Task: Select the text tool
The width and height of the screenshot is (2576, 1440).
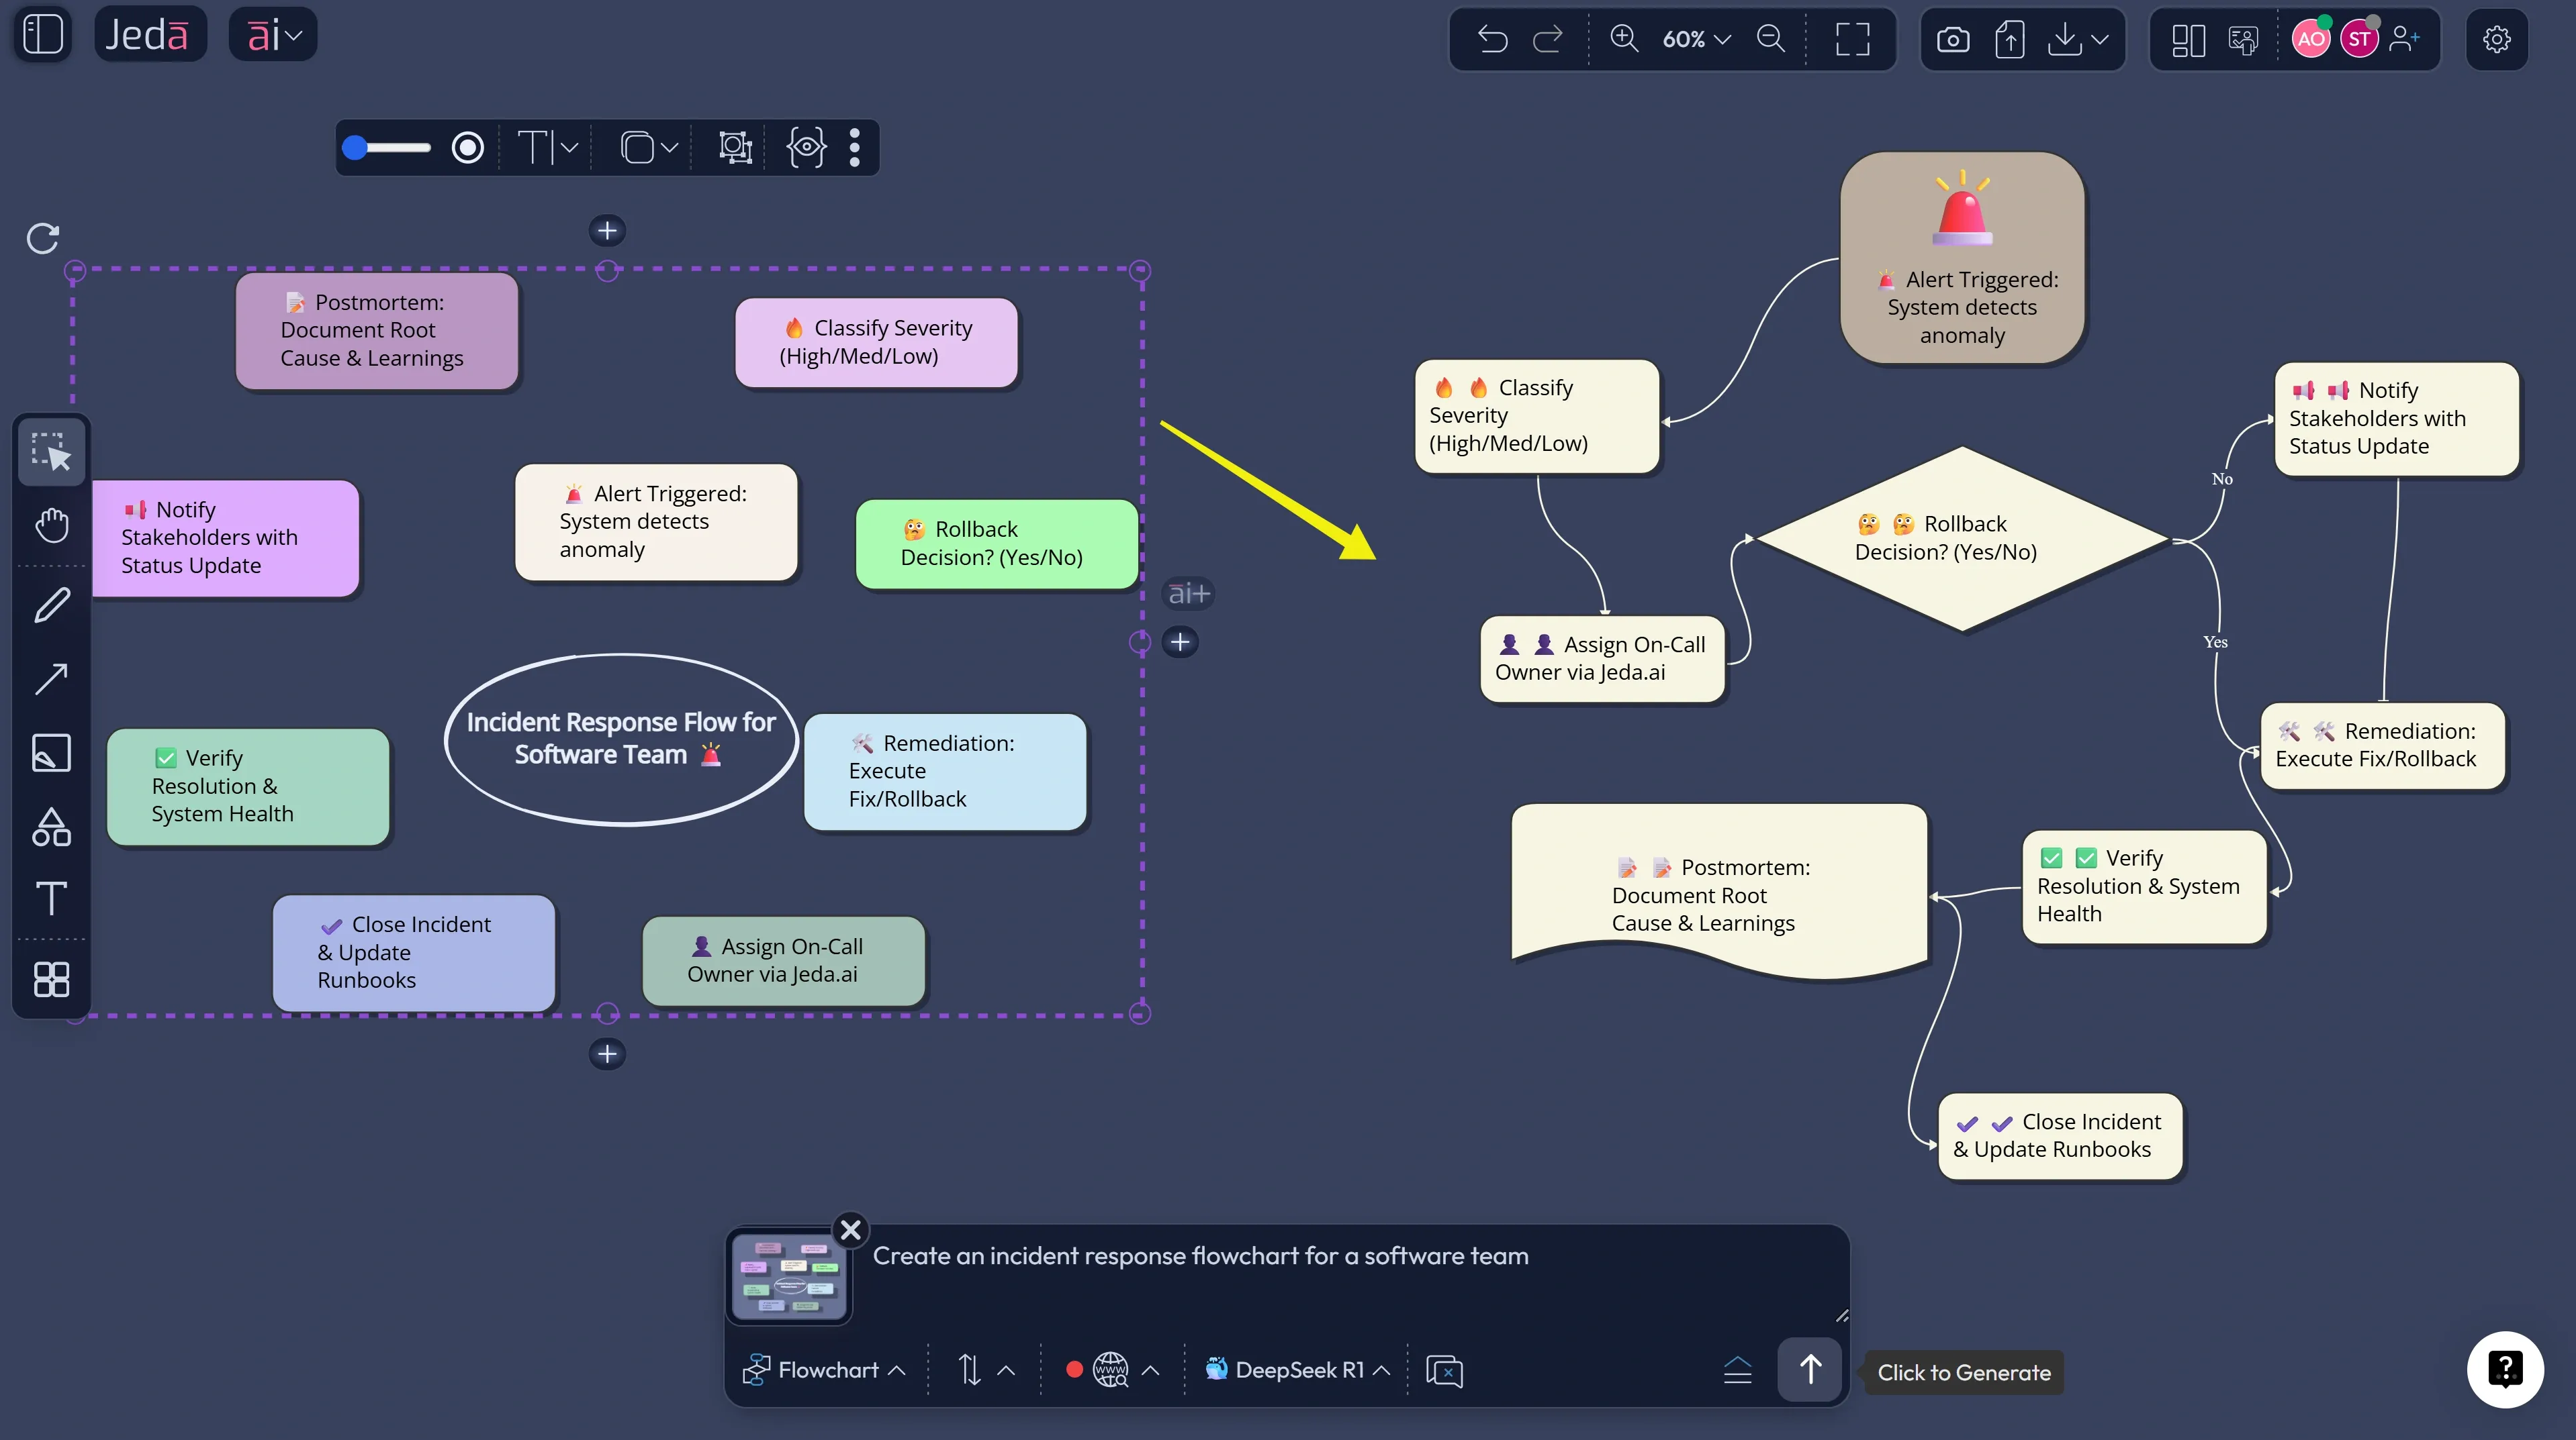Action: point(52,898)
